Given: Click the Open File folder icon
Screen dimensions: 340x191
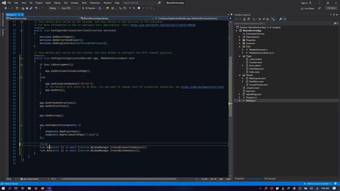Looking at the screenshot, I should [x=23, y=8].
